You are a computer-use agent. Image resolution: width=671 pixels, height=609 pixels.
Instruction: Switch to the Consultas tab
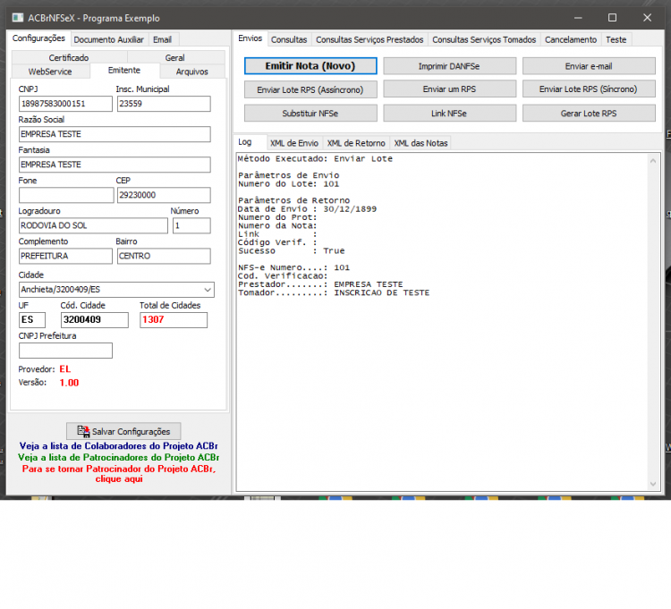pyautogui.click(x=289, y=39)
